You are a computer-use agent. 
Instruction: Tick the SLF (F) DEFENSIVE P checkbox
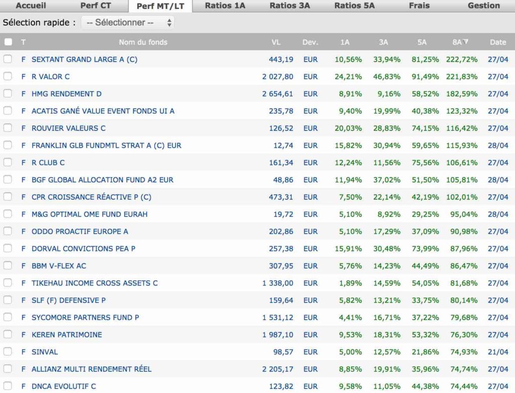8,300
